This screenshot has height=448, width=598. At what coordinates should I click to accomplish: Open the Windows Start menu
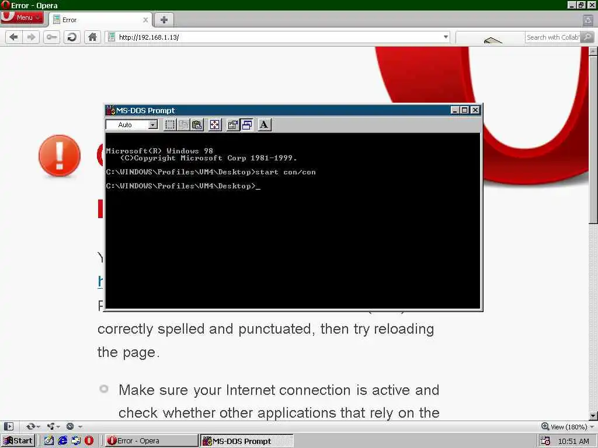18,441
